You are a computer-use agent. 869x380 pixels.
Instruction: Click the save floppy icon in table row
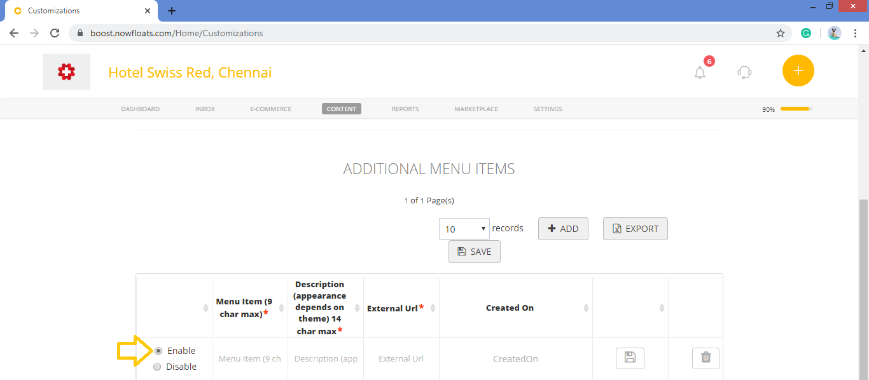point(630,358)
